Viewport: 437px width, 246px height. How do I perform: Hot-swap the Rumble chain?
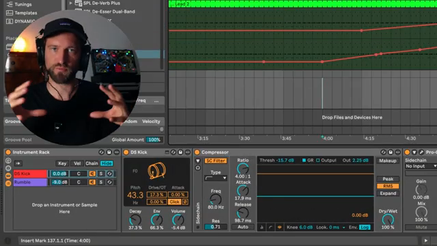click(109, 182)
